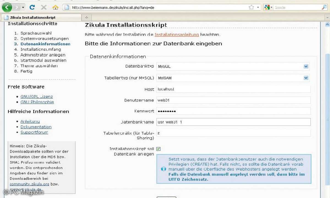Click the Kennwort password field
Screen dimensions: 330x198
click(233, 111)
